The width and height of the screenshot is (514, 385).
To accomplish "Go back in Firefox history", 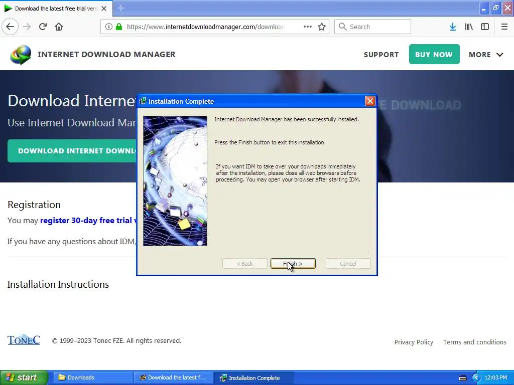I will point(10,27).
